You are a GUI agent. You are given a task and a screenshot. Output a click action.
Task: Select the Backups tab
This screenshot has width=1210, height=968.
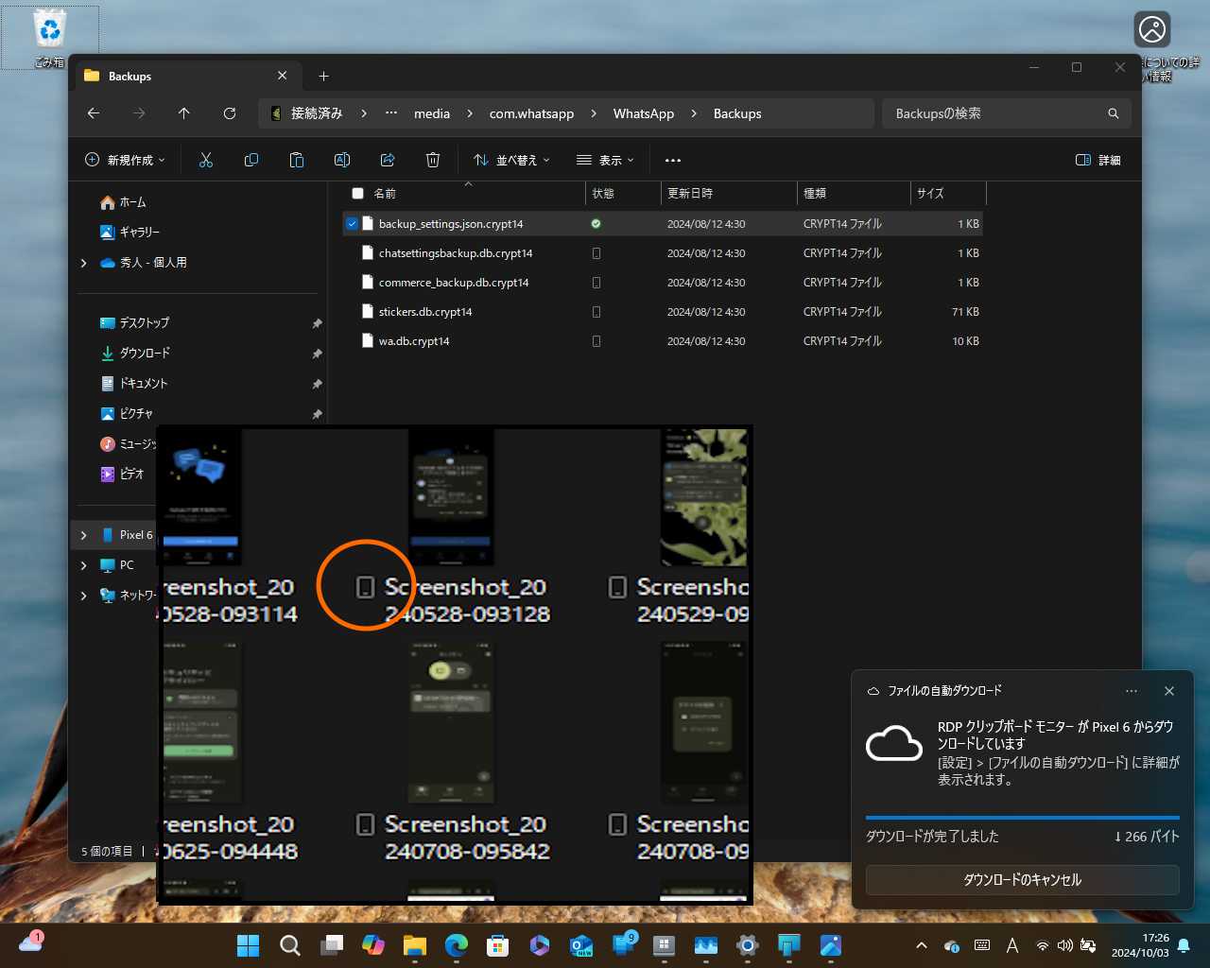point(186,76)
